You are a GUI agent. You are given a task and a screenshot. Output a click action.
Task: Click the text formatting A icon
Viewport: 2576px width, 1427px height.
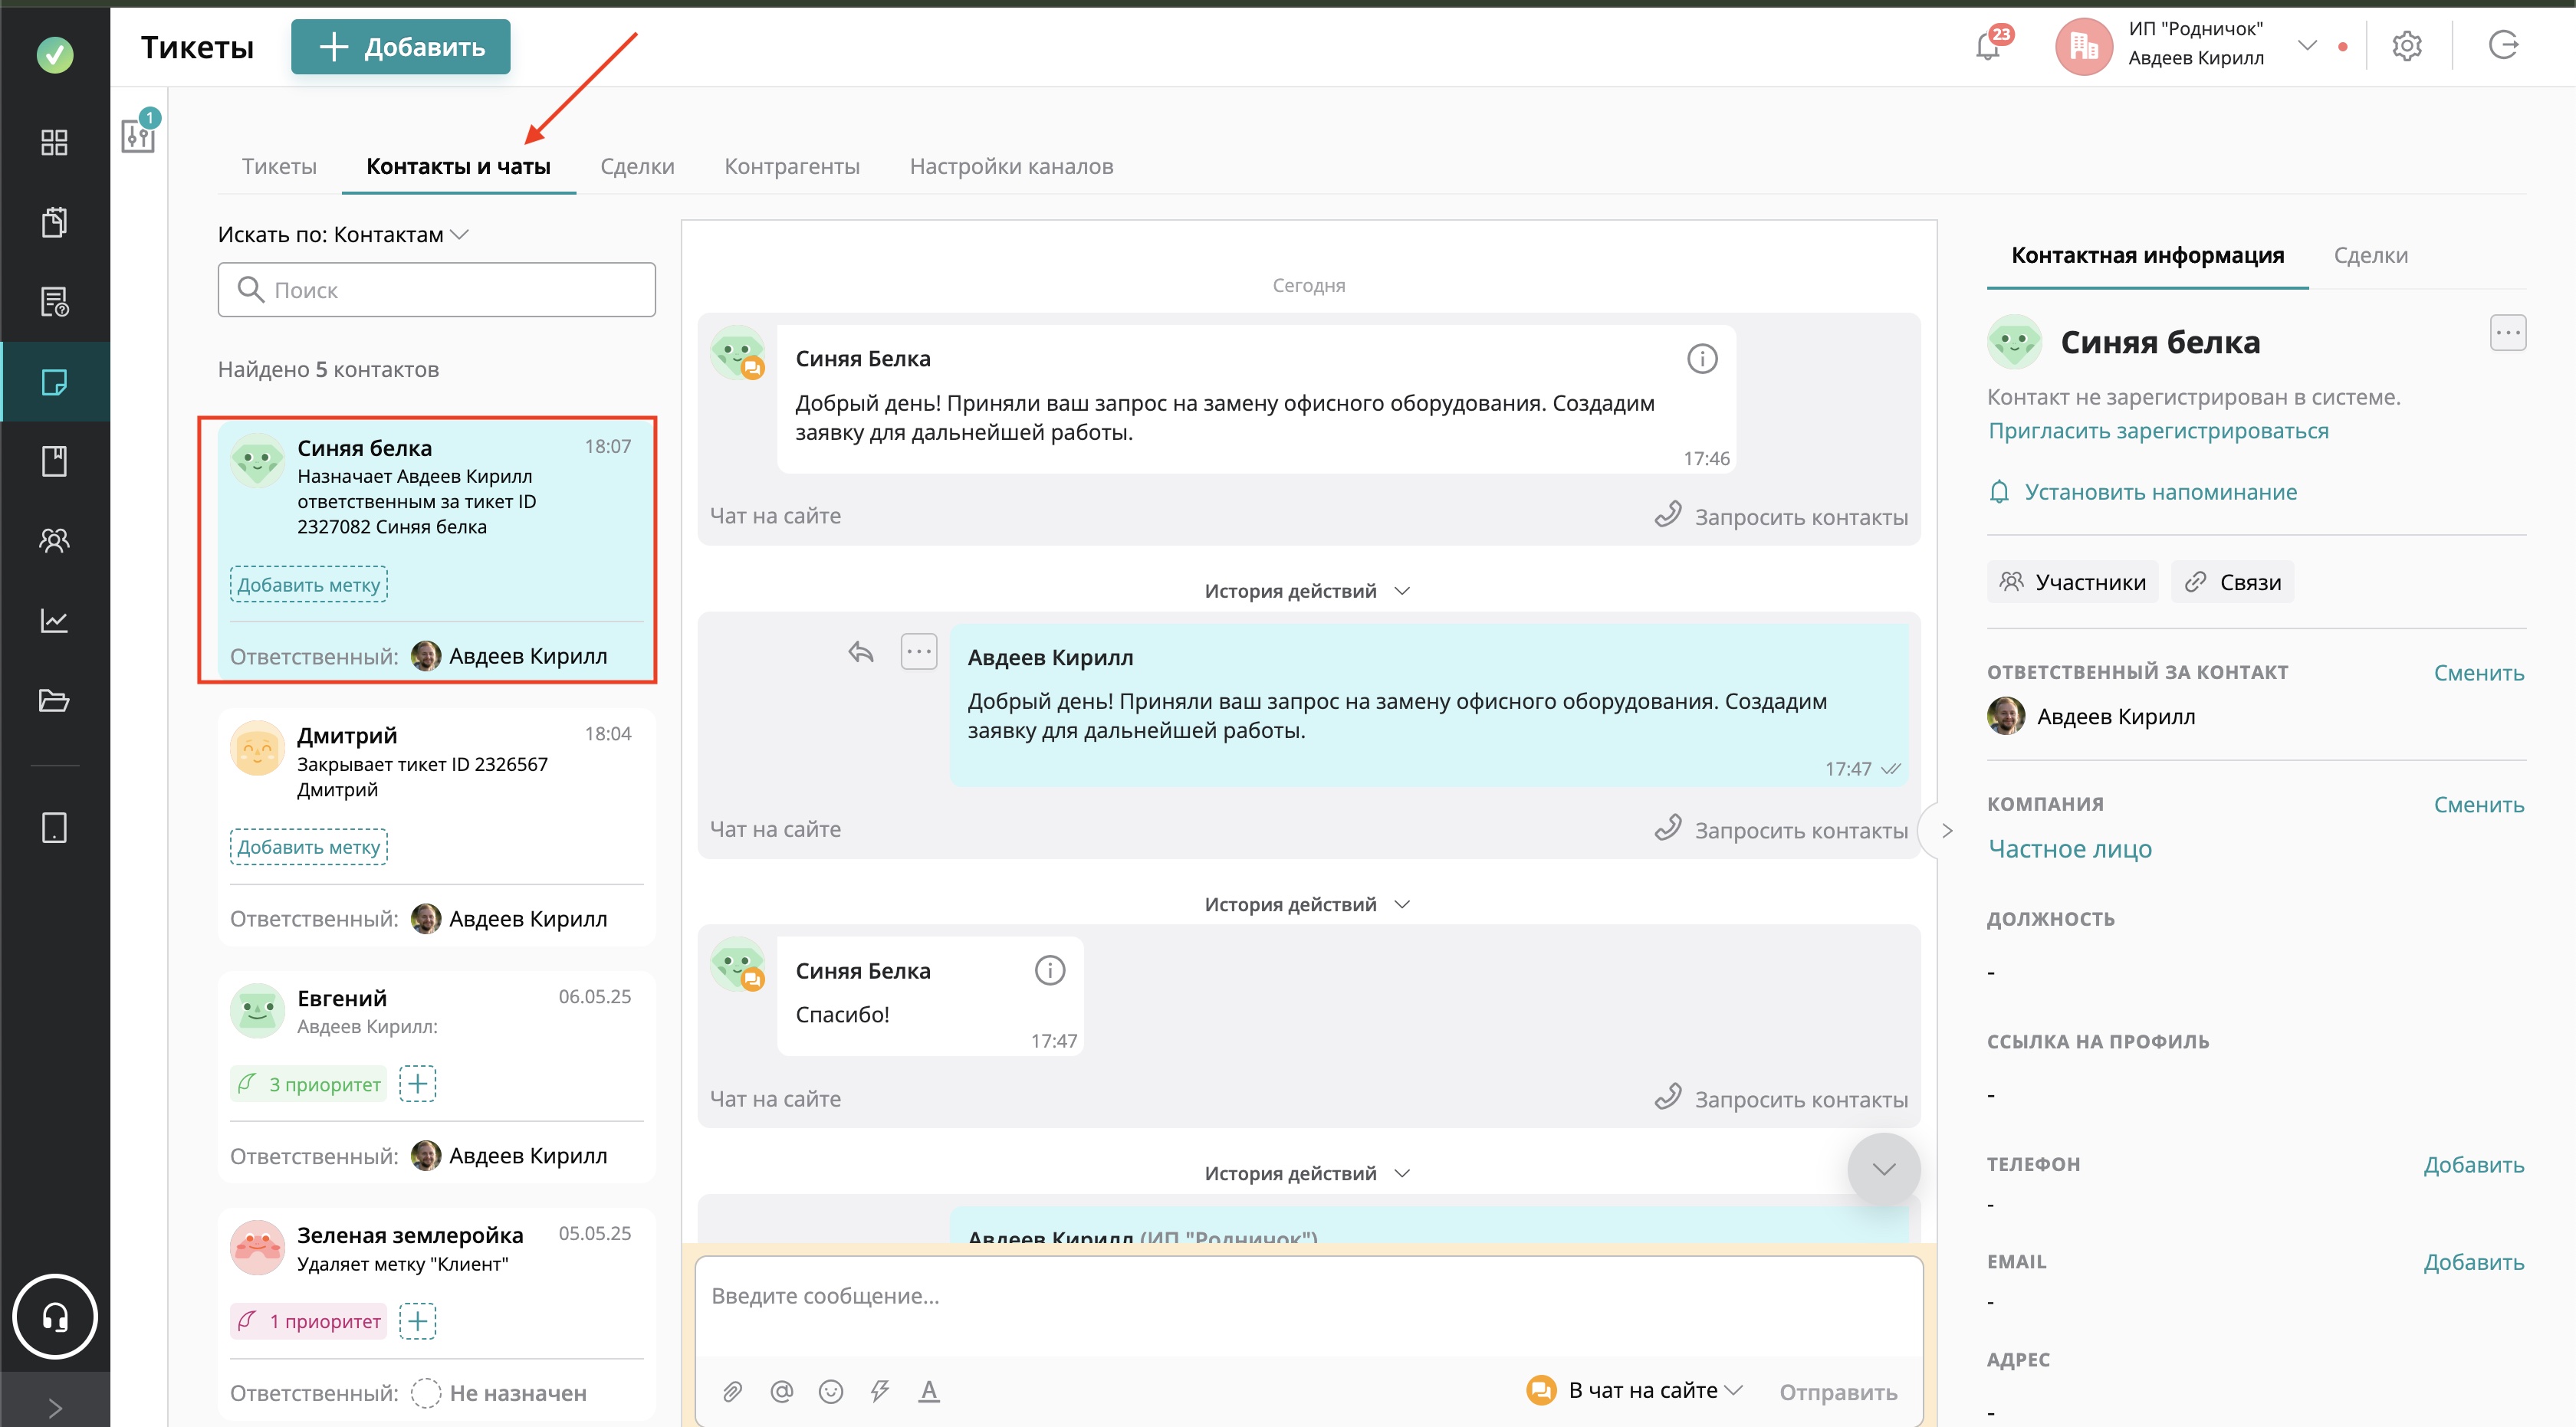(929, 1391)
